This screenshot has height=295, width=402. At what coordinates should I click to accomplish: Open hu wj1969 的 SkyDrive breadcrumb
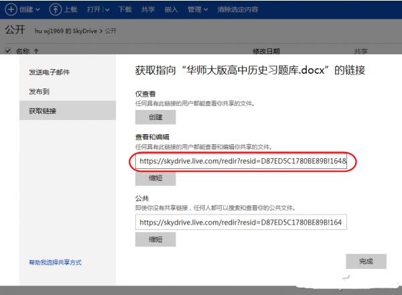click(x=66, y=31)
